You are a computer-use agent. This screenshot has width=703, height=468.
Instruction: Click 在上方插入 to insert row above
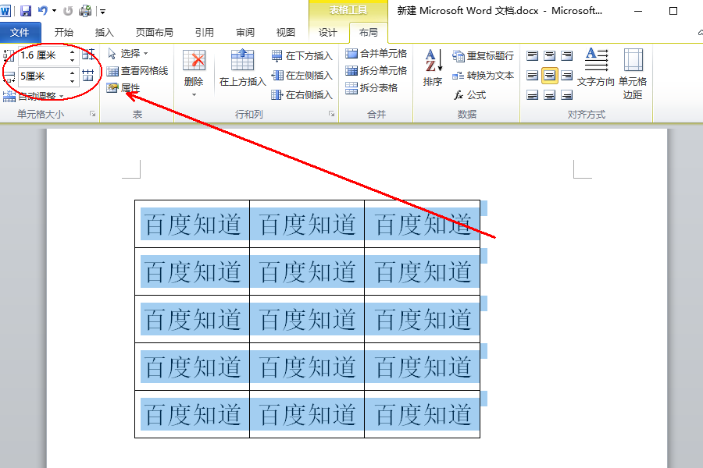[243, 67]
